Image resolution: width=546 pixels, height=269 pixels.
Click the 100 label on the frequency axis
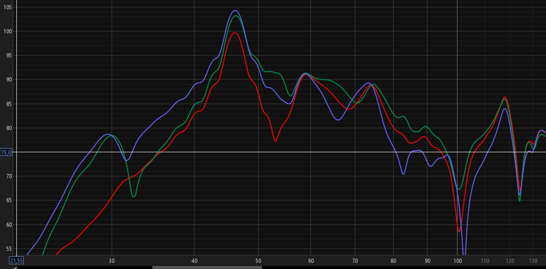[x=457, y=261]
